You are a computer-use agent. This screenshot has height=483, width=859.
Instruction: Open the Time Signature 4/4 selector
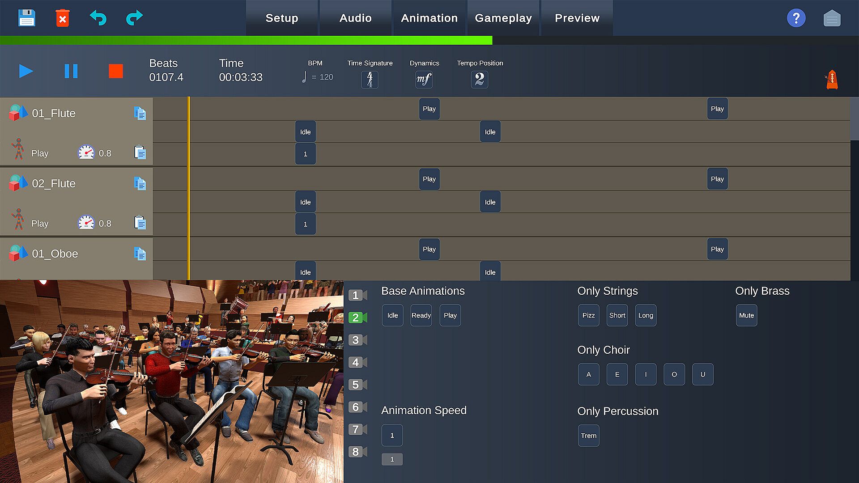(x=370, y=80)
